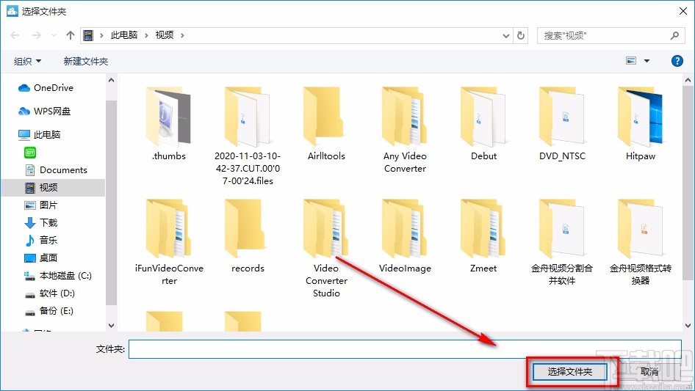Expand the chevron after 此电脑 in path
The height and width of the screenshot is (391, 695).
[x=146, y=35]
